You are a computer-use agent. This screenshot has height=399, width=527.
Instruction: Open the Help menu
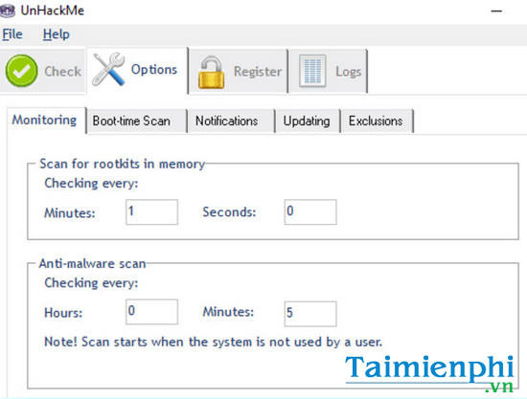click(x=57, y=34)
